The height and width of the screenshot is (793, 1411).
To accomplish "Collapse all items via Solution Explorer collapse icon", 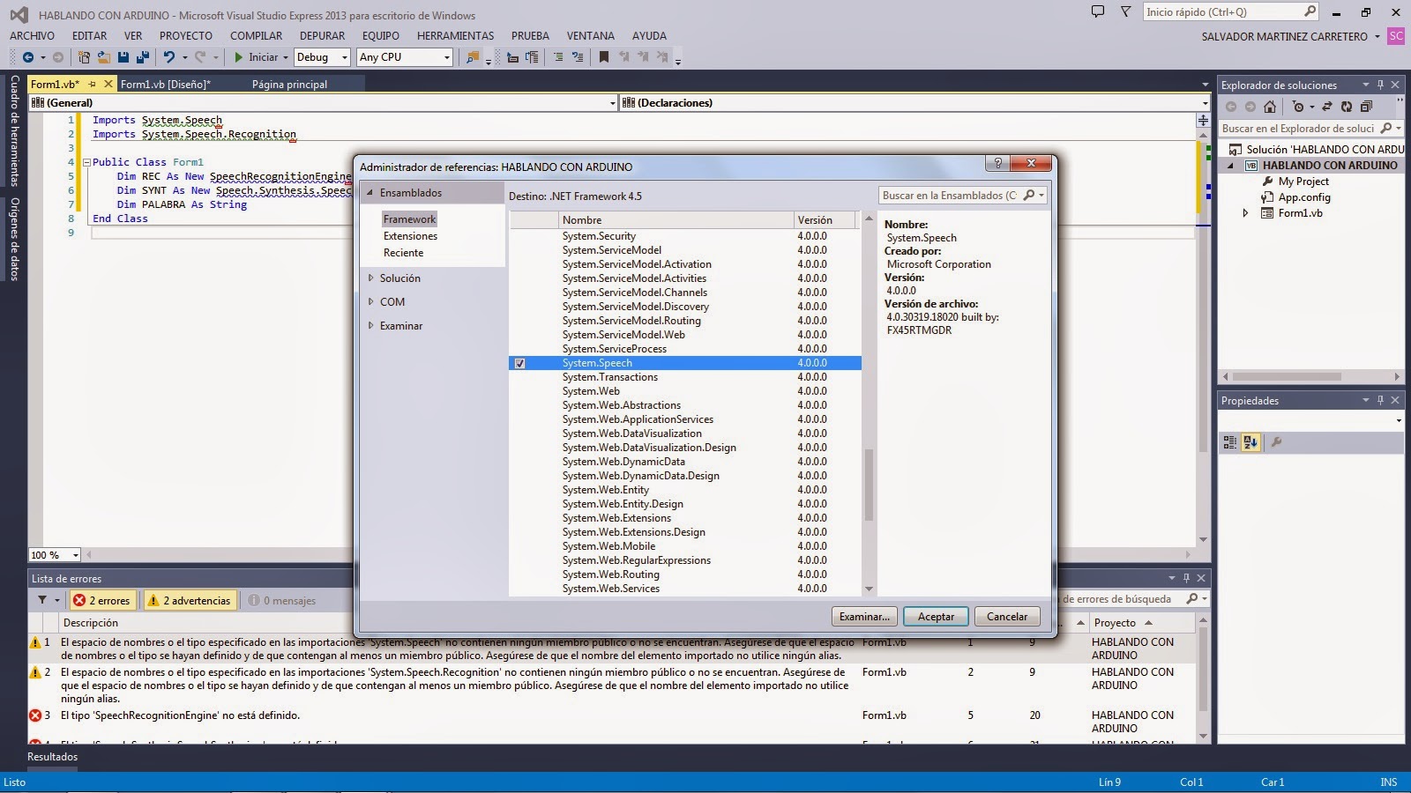I will coord(1365,107).
